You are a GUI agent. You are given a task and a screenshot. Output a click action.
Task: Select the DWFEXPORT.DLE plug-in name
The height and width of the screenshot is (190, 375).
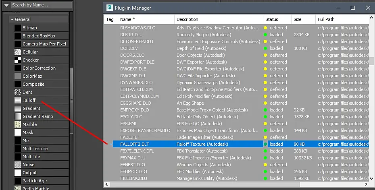137,62
